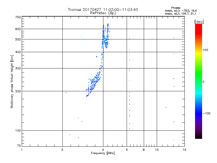
Task: Select the 'mean, sd,O: -78.5, 16.6' statistics line
Action: point(181,11)
